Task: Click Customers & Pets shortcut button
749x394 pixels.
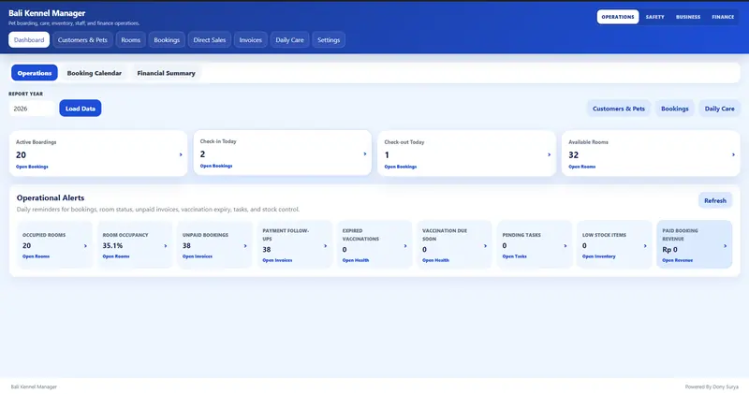Action: point(619,109)
